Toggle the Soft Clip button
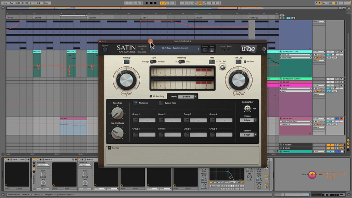The image size is (352, 198). 238,62
